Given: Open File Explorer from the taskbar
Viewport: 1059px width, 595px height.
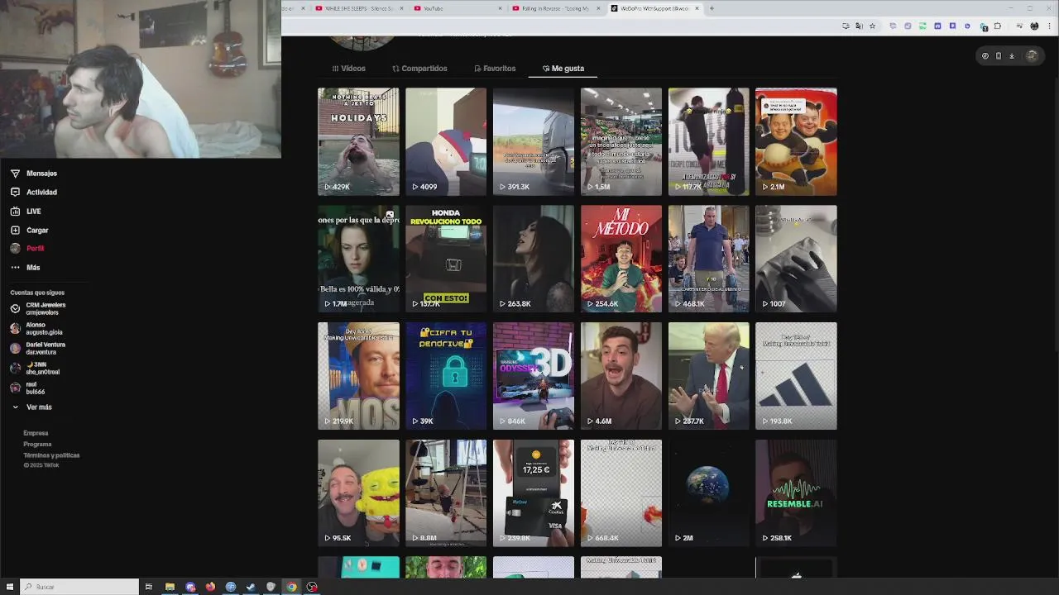Looking at the screenshot, I should (170, 587).
